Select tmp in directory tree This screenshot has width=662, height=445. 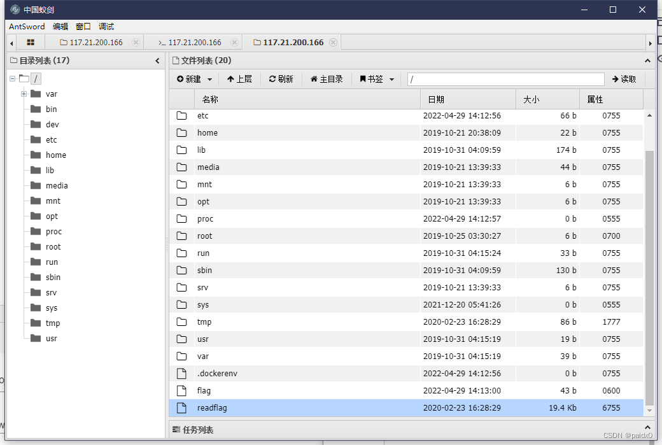[53, 323]
